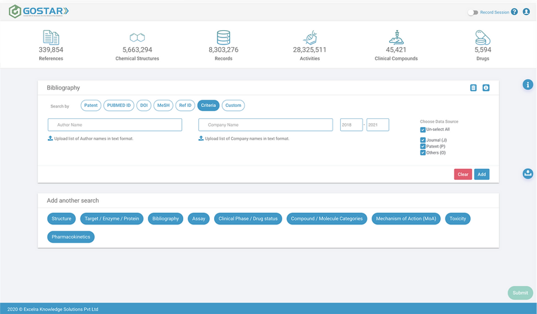This screenshot has height=314, width=537.
Task: Add another Bibliography search
Action: point(166,219)
